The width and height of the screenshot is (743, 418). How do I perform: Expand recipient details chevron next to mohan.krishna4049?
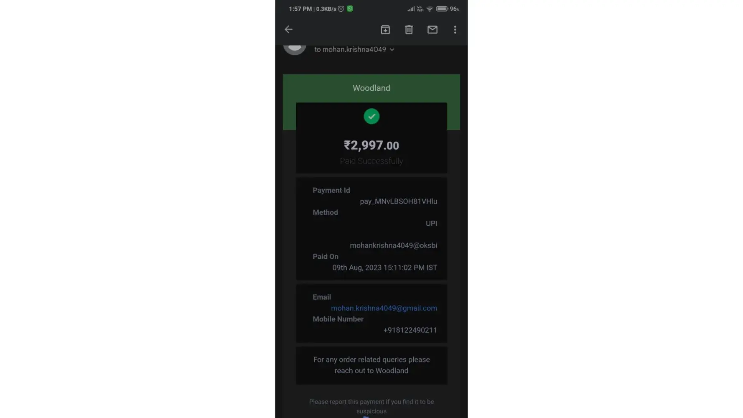pyautogui.click(x=392, y=49)
